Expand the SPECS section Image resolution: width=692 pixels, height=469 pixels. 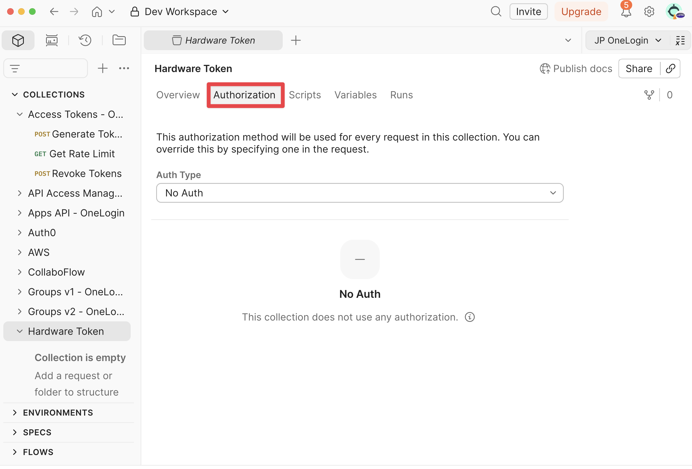click(15, 432)
